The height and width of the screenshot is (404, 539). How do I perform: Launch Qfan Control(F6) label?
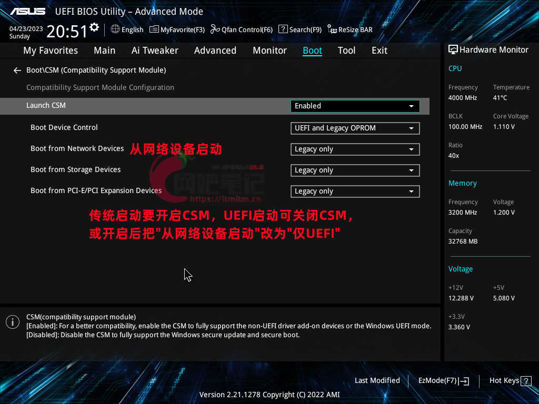tap(247, 30)
